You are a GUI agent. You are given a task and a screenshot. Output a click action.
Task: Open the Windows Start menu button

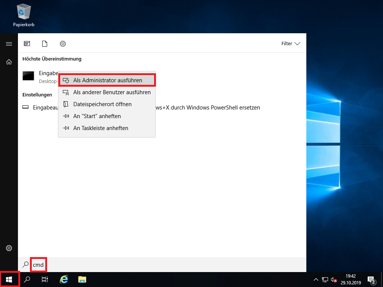(9, 279)
